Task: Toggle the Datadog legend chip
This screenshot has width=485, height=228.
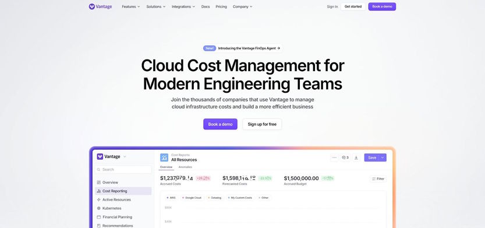Action: tap(215, 198)
